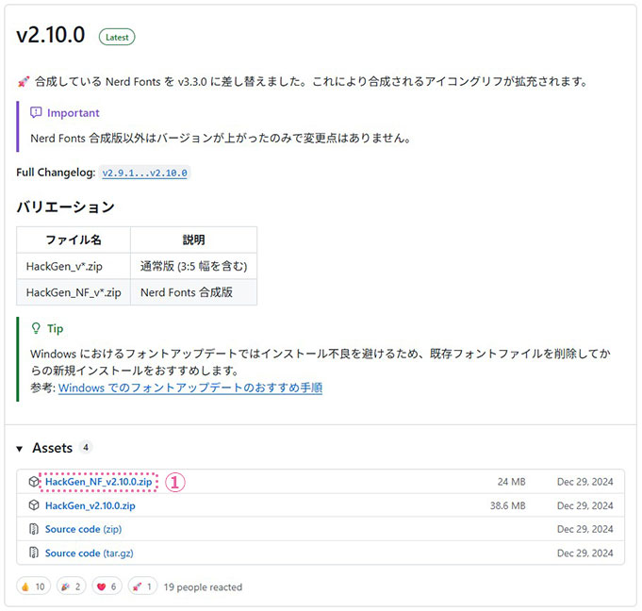Click the 'バリエーション' heading
The image size is (642, 611).
click(x=65, y=206)
